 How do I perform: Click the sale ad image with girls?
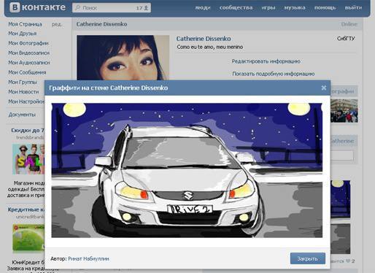click(28, 159)
